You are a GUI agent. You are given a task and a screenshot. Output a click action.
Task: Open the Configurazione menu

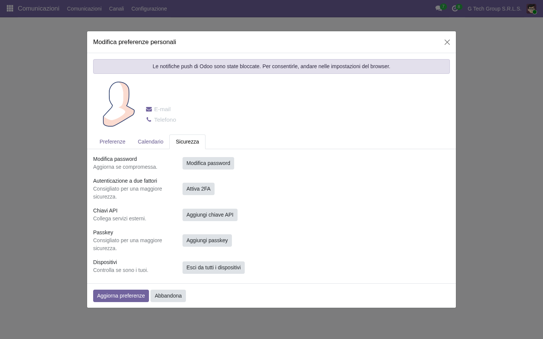(149, 9)
